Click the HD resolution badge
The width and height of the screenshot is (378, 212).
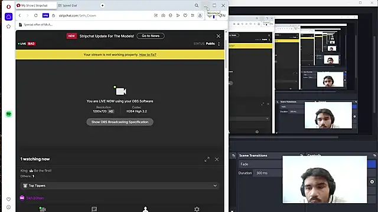point(111,111)
